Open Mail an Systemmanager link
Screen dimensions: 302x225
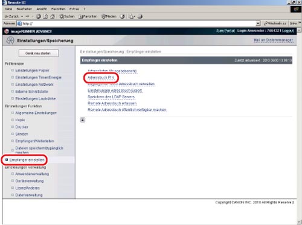273,40
